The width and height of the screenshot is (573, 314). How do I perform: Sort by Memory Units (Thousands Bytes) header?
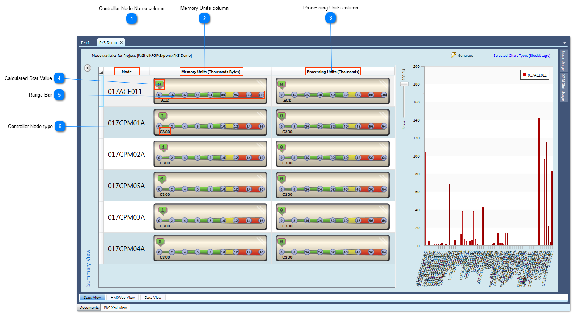[211, 72]
